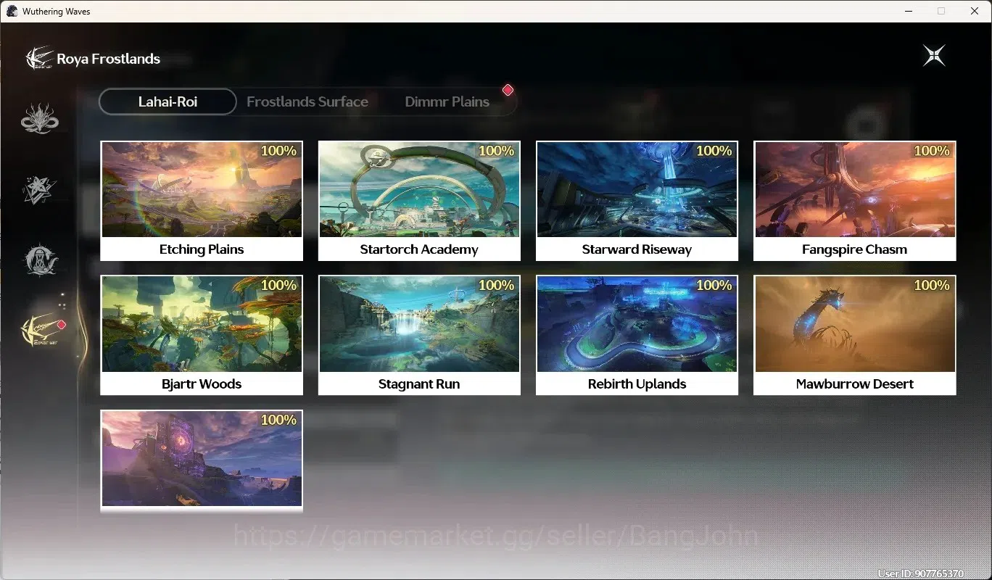This screenshot has width=992, height=580.
Task: Switch to the Lahai-Roi tab
Action: click(x=168, y=101)
